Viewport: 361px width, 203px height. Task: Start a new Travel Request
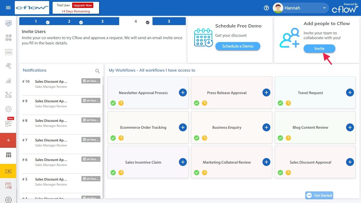point(350,93)
